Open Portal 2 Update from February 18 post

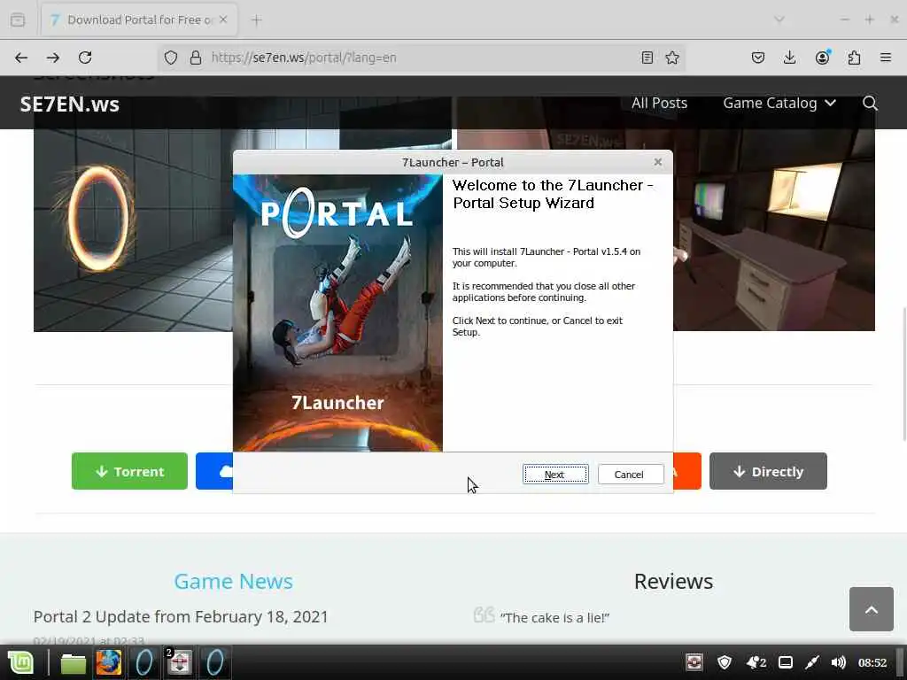pyautogui.click(x=181, y=616)
